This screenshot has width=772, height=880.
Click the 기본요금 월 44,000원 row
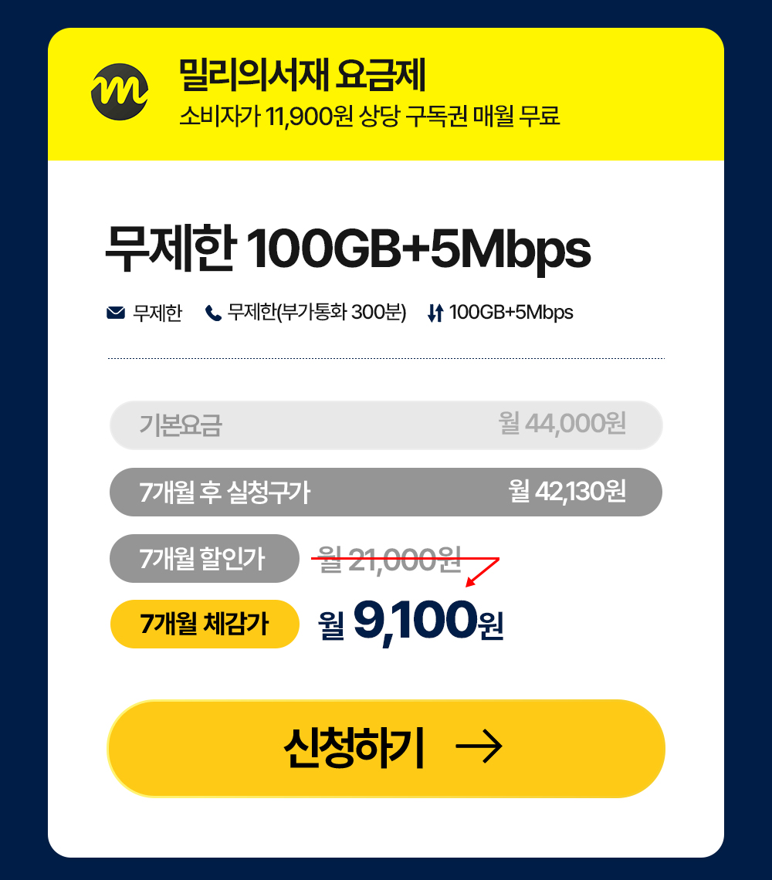(386, 425)
